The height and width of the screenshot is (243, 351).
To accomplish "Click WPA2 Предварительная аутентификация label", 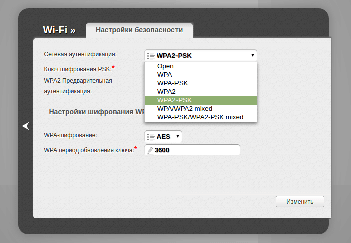I will tap(78, 86).
